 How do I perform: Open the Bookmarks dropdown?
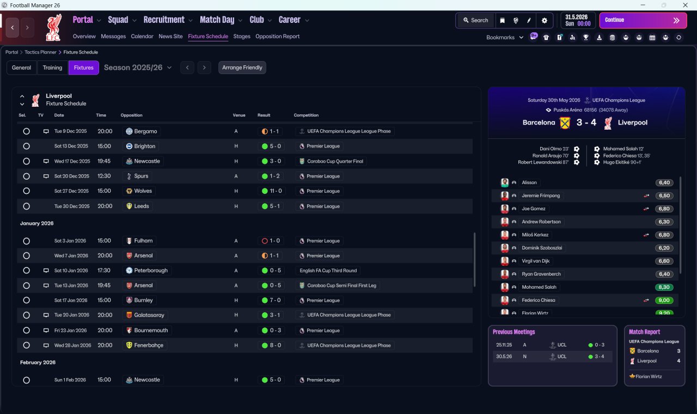click(505, 38)
